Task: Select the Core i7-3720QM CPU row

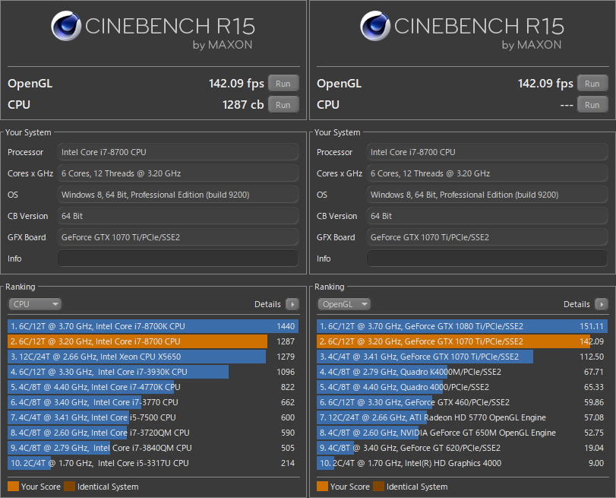Action: tap(153, 433)
